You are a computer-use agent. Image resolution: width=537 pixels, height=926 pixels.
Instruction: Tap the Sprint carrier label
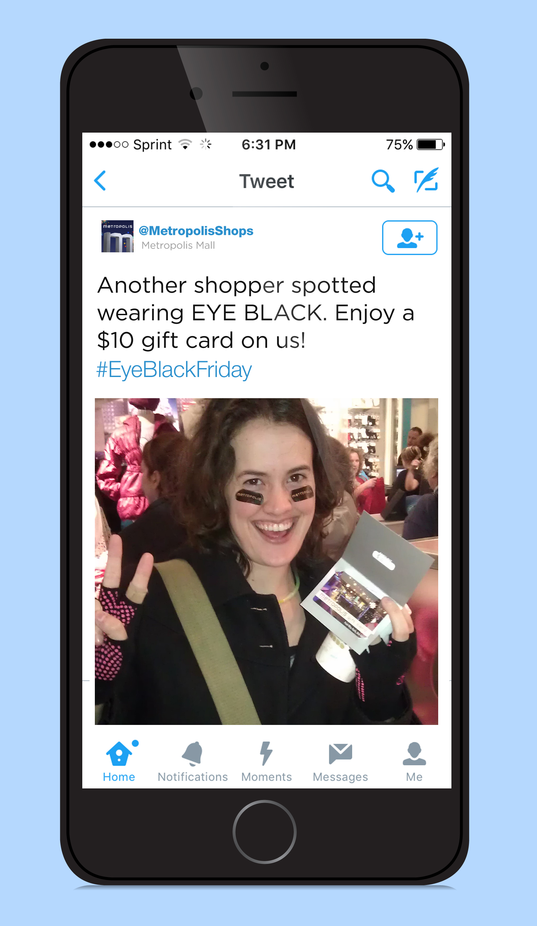152,145
